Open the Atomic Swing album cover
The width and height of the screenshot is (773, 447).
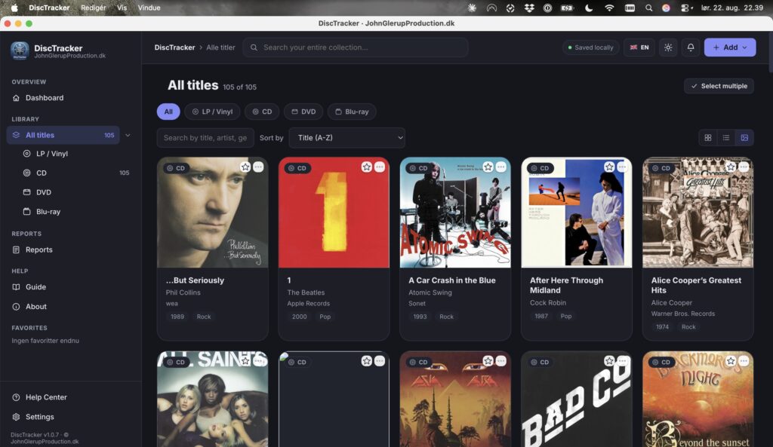pos(455,213)
